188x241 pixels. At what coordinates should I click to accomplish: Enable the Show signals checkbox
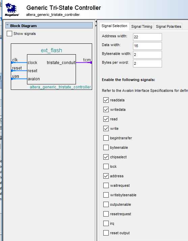click(9, 34)
